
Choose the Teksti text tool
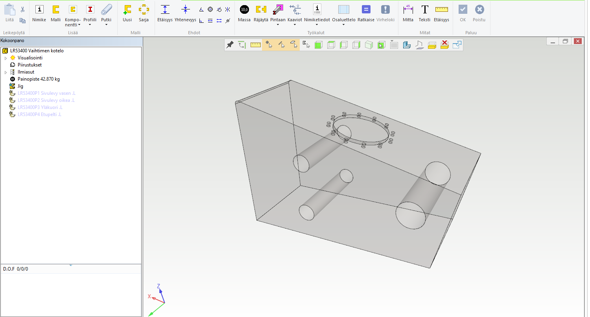(424, 10)
